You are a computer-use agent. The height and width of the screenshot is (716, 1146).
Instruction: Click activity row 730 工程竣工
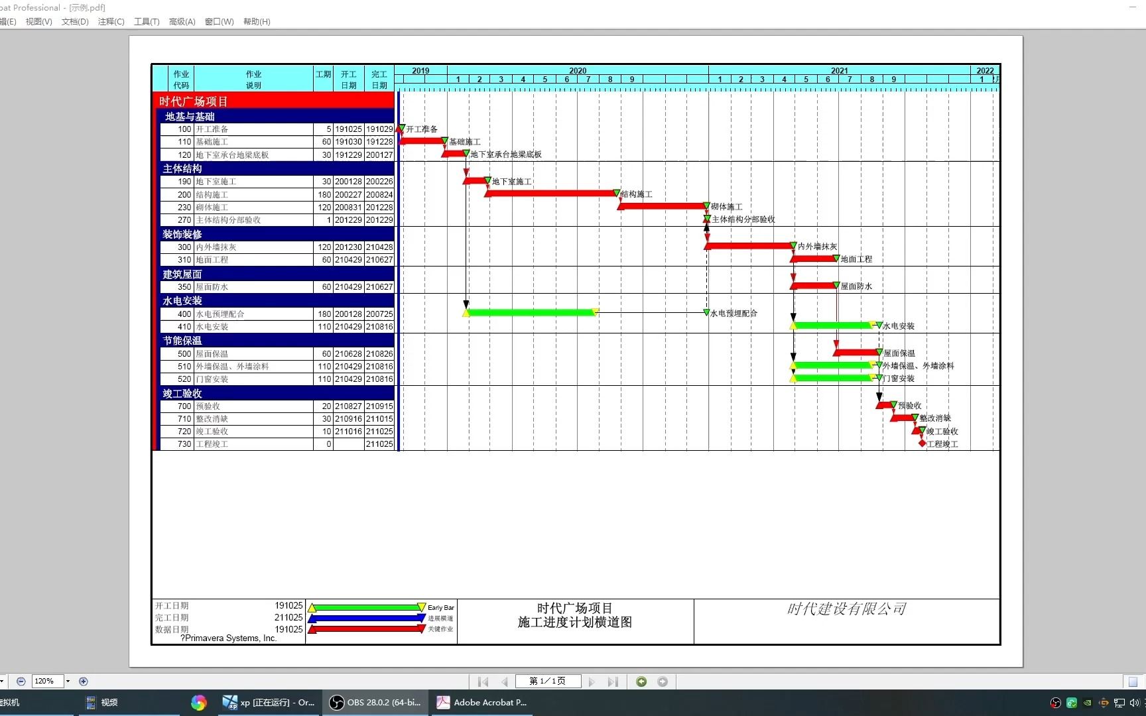pos(277,444)
